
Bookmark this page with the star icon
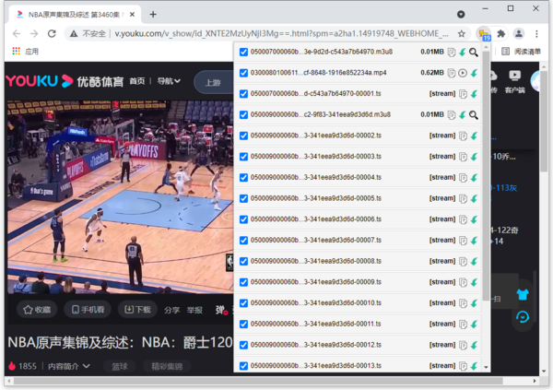tap(462, 33)
